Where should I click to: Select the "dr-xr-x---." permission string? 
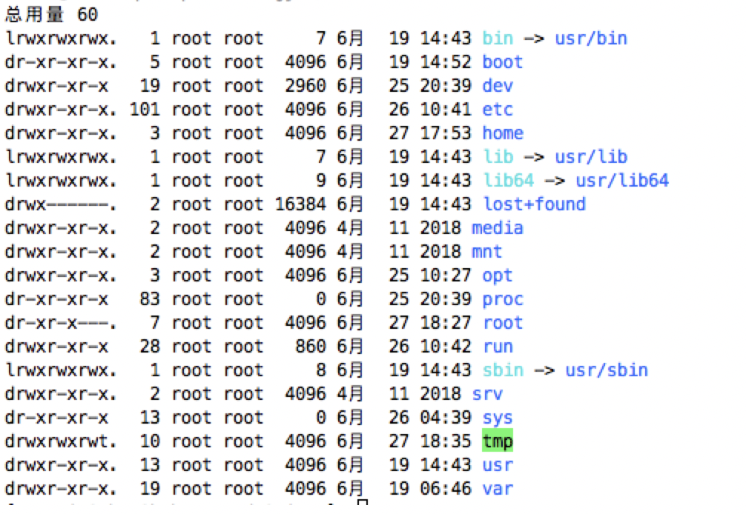click(61, 323)
